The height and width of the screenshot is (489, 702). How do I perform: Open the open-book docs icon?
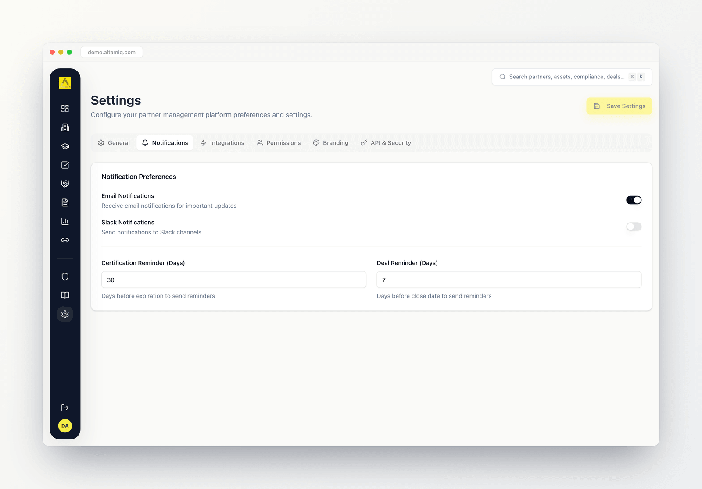(65, 295)
